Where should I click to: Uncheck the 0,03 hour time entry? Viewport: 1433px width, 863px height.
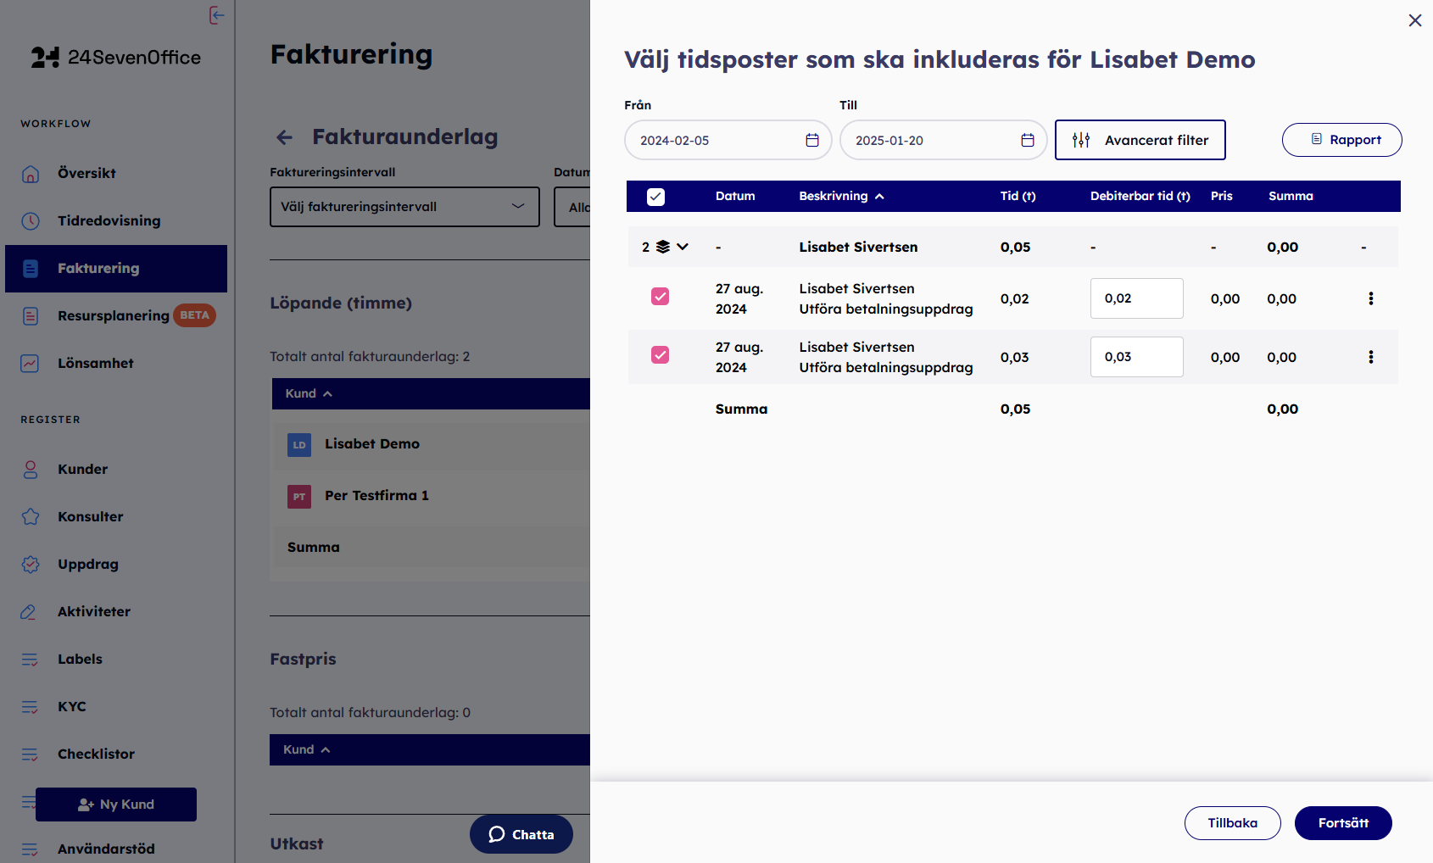pyautogui.click(x=660, y=354)
